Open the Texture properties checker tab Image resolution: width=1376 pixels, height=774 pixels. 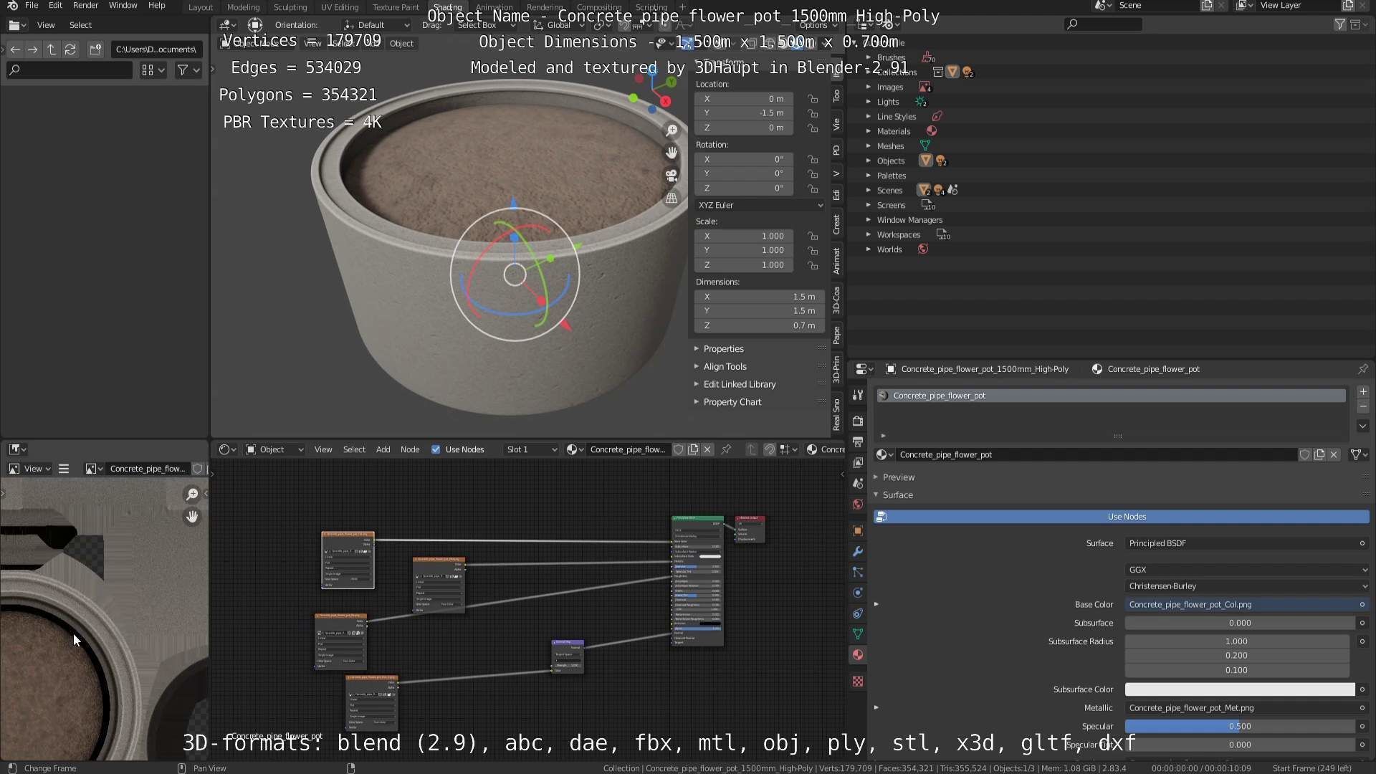[858, 682]
